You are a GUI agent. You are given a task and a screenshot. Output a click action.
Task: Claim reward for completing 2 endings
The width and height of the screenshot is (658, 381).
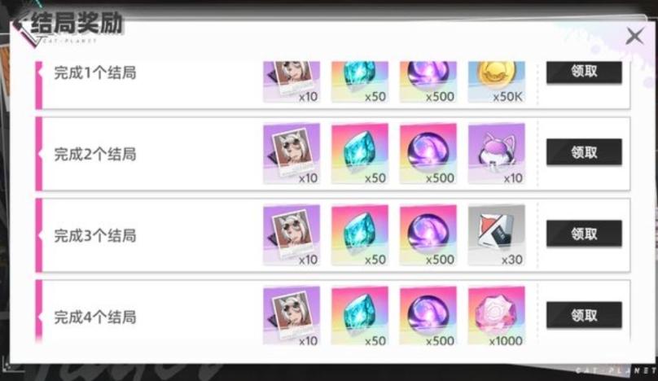click(584, 152)
